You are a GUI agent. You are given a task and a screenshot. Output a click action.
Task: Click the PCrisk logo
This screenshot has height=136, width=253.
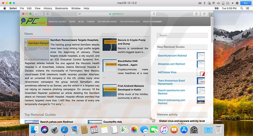point(34,21)
